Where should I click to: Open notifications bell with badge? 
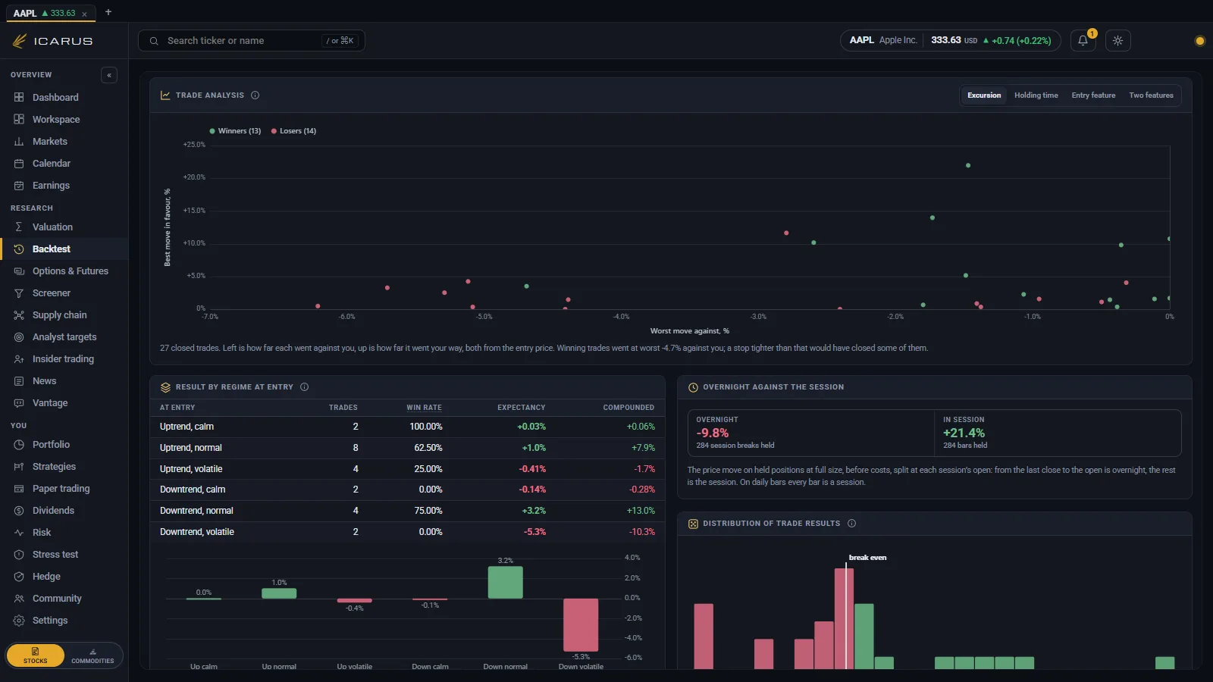[1083, 41]
